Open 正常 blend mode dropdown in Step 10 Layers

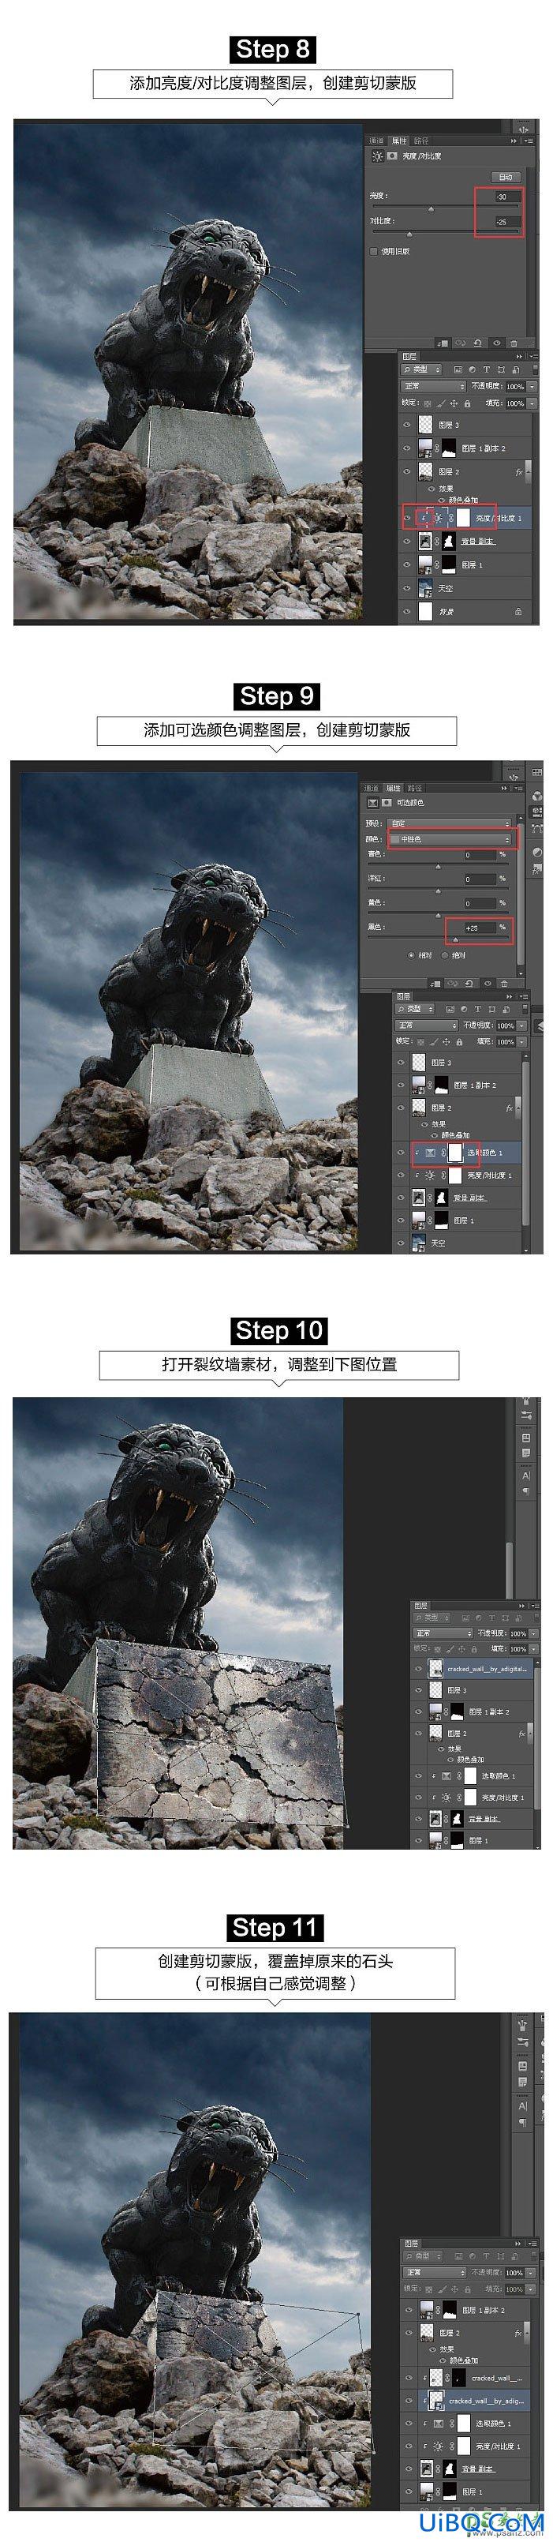(x=443, y=1633)
